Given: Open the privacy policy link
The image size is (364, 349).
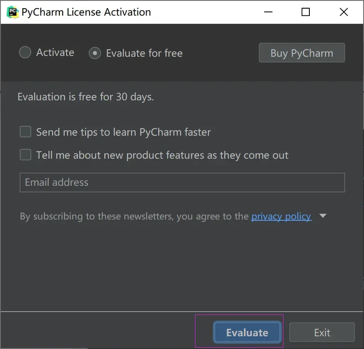Looking at the screenshot, I should pyautogui.click(x=281, y=216).
